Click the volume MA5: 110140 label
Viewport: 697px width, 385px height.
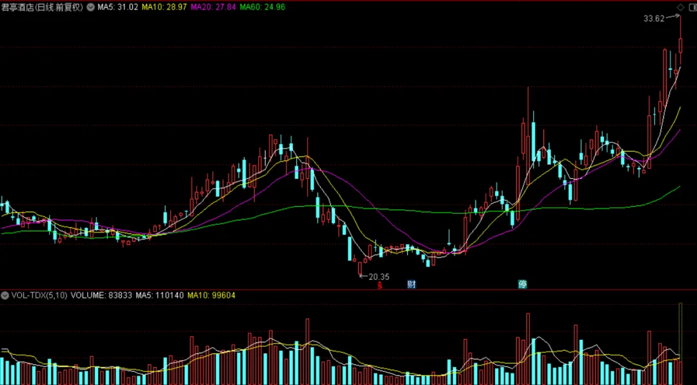tap(159, 295)
